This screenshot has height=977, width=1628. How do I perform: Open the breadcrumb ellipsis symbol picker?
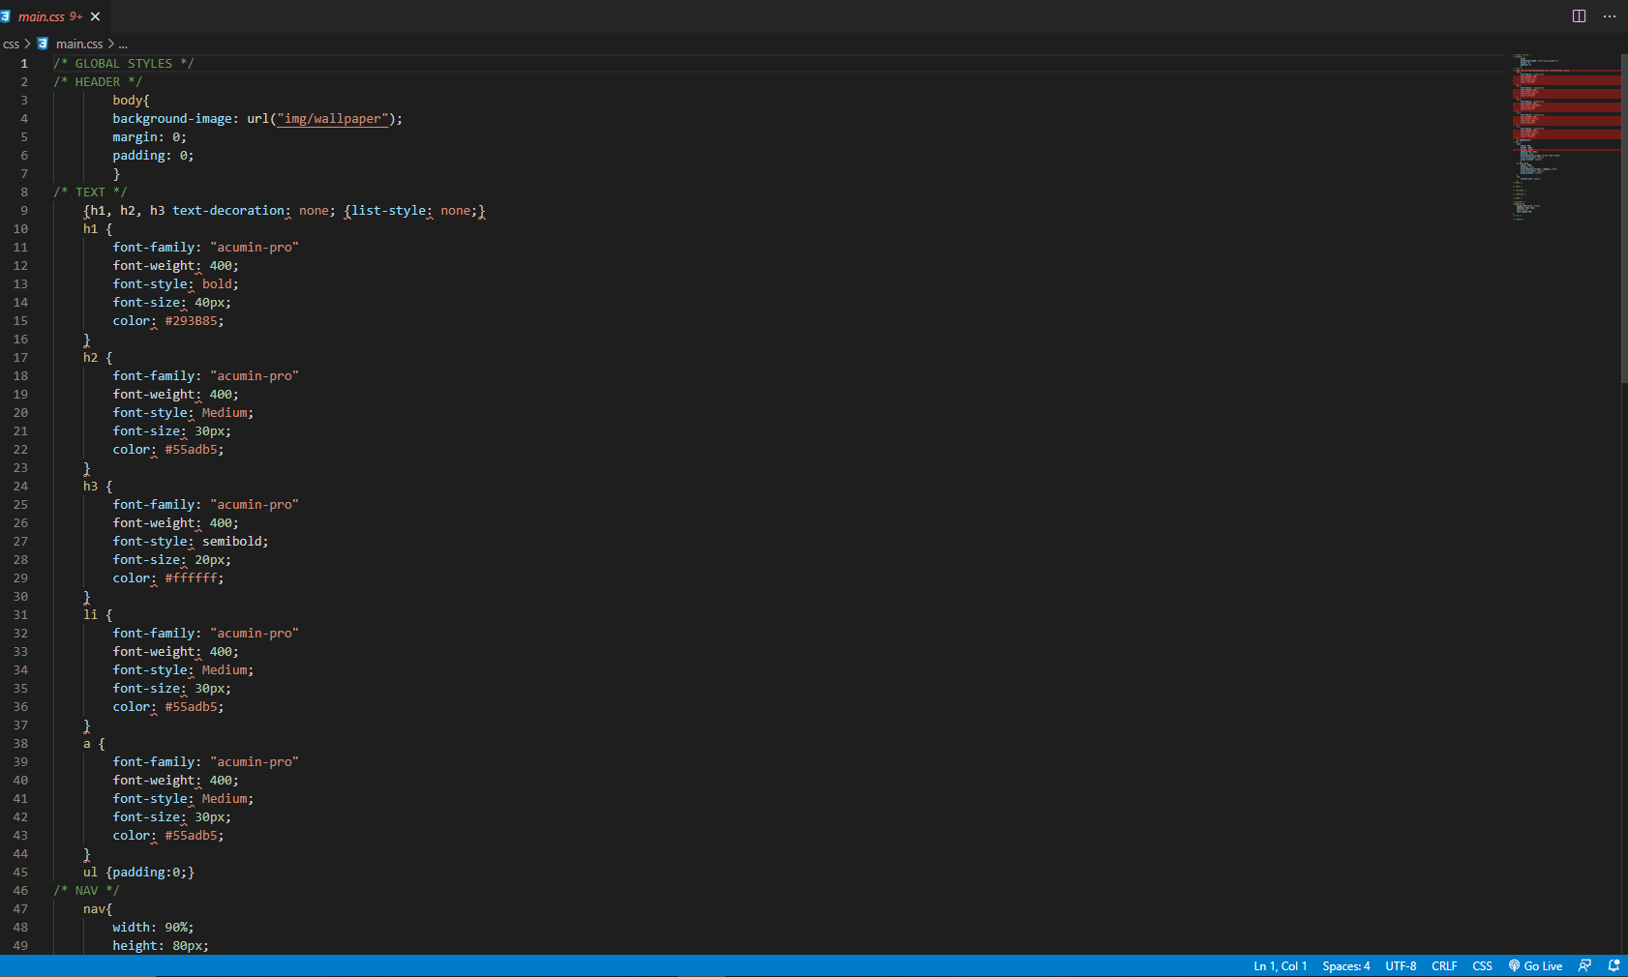pyautogui.click(x=123, y=44)
